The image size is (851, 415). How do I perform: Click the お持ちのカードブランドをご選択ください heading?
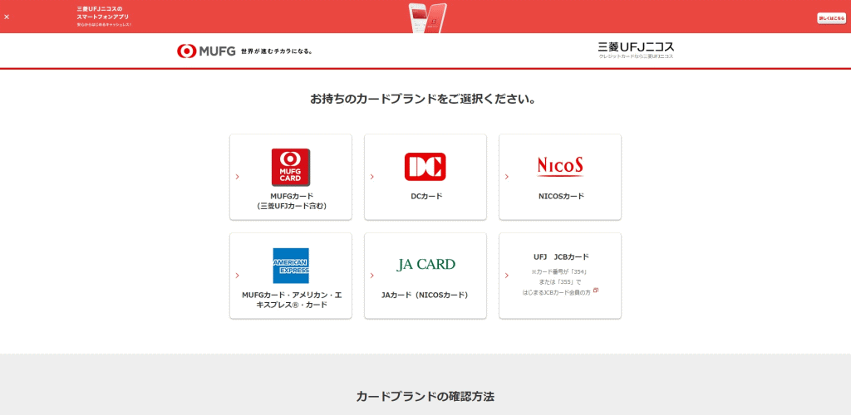pyautogui.click(x=424, y=99)
